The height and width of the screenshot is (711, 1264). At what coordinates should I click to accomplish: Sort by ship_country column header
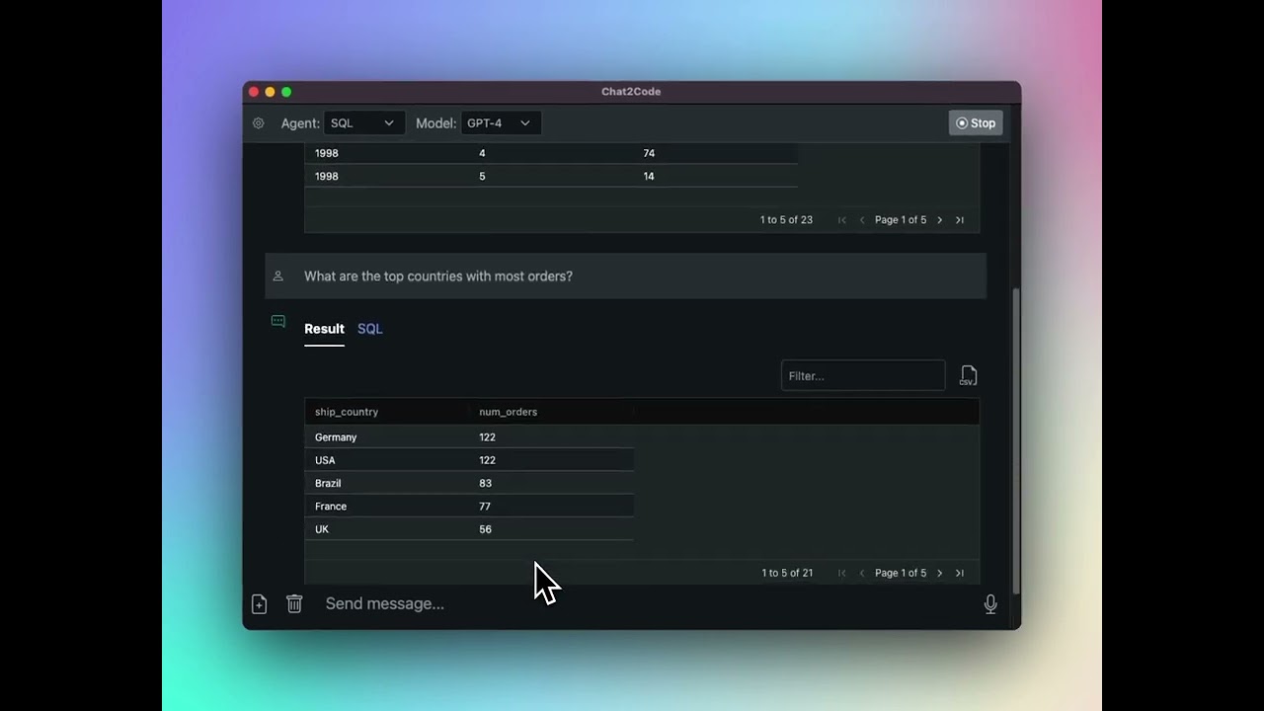347,412
